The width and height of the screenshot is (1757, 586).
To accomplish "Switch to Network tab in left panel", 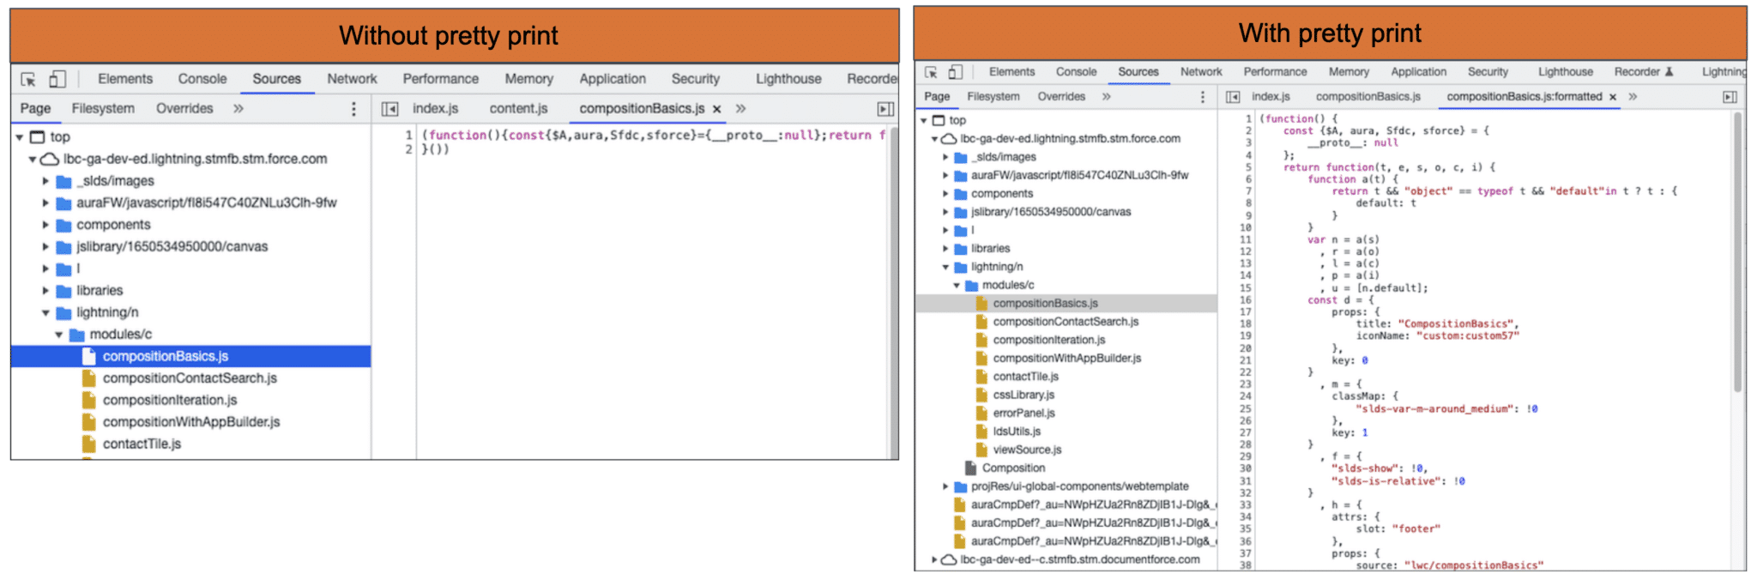I will (352, 79).
